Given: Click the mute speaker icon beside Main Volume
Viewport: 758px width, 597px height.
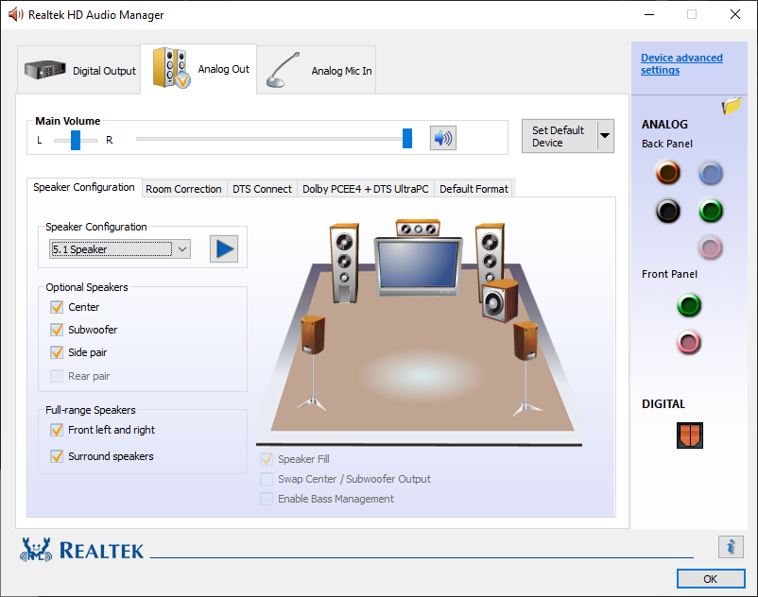Looking at the screenshot, I should tap(443, 138).
